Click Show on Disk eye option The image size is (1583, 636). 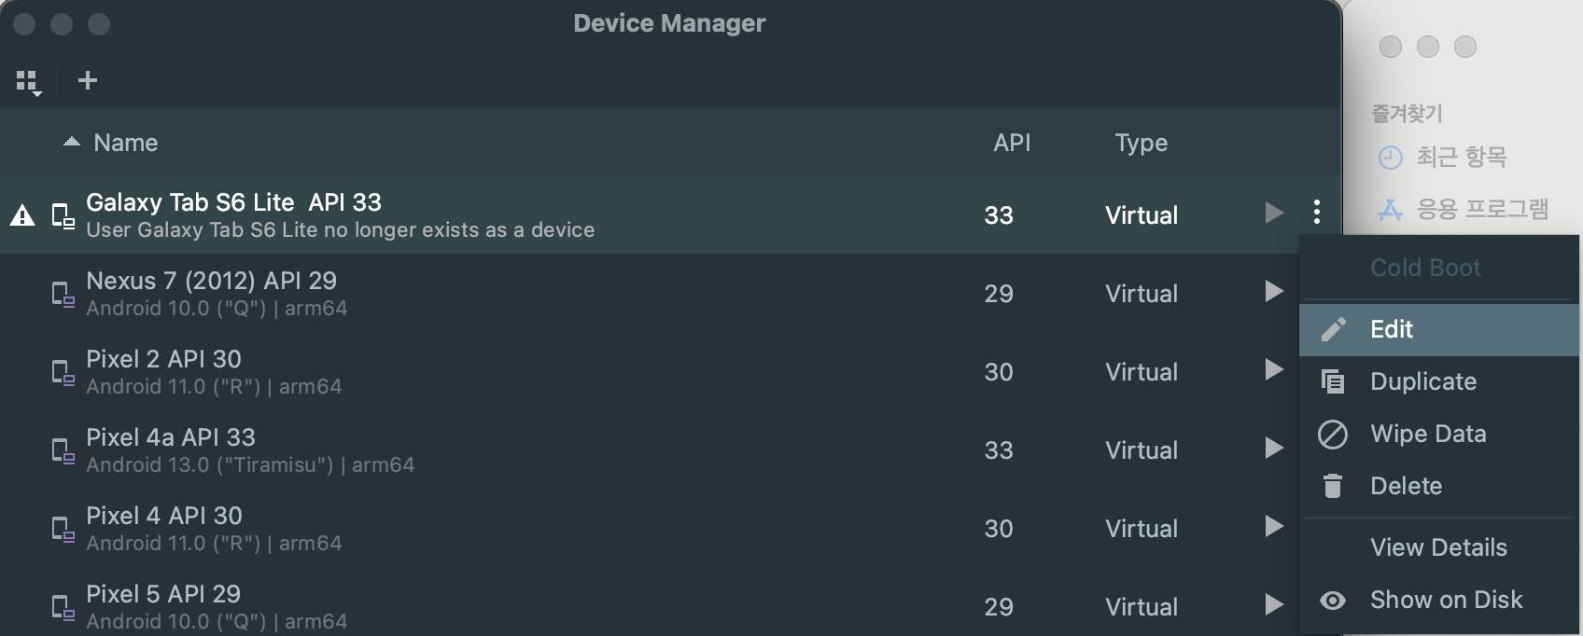[1446, 600]
